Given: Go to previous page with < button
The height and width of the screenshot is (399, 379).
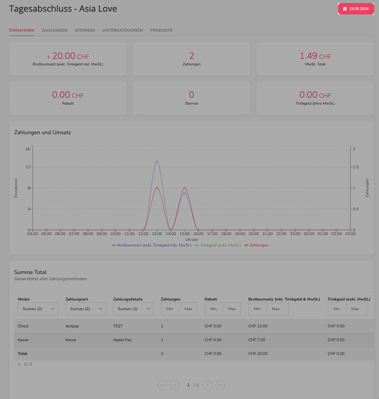Looking at the screenshot, I should (x=175, y=385).
